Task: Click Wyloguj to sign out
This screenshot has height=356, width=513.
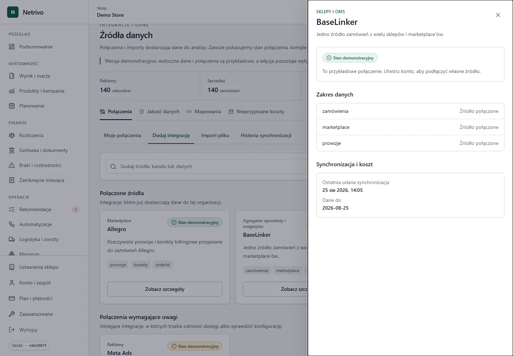Action: pos(44,330)
